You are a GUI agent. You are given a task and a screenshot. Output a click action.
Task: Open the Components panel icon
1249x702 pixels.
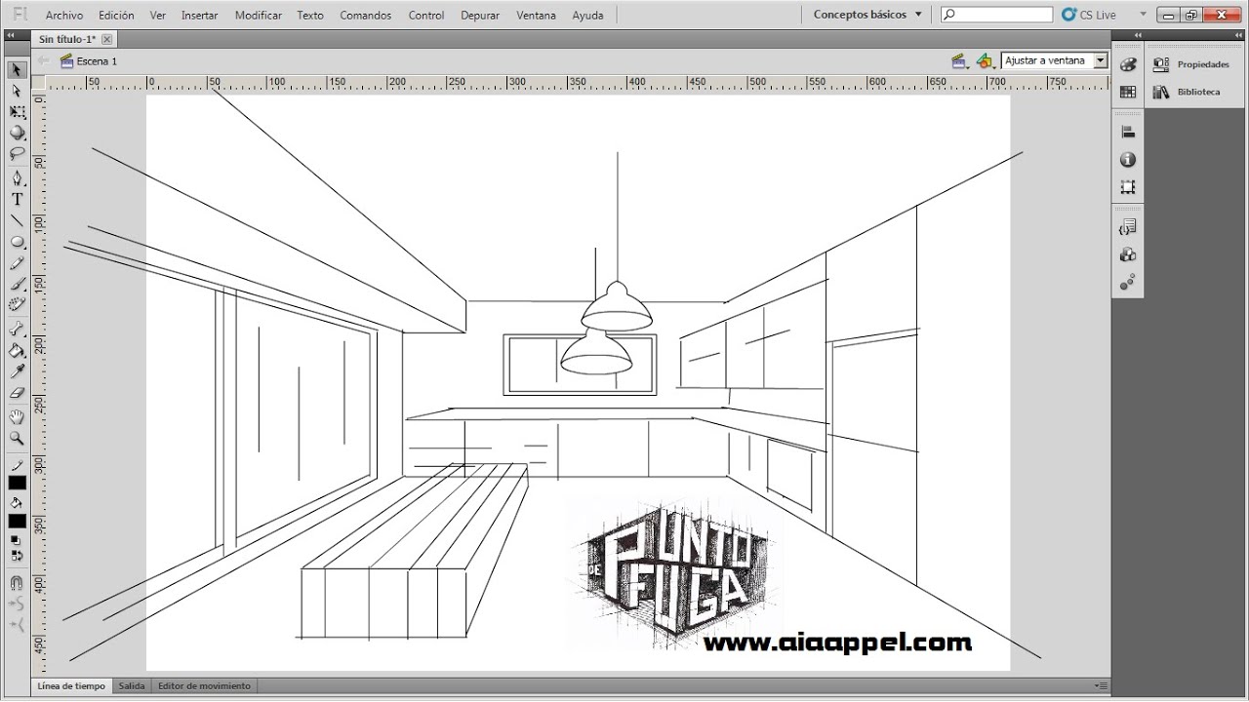(x=1128, y=254)
